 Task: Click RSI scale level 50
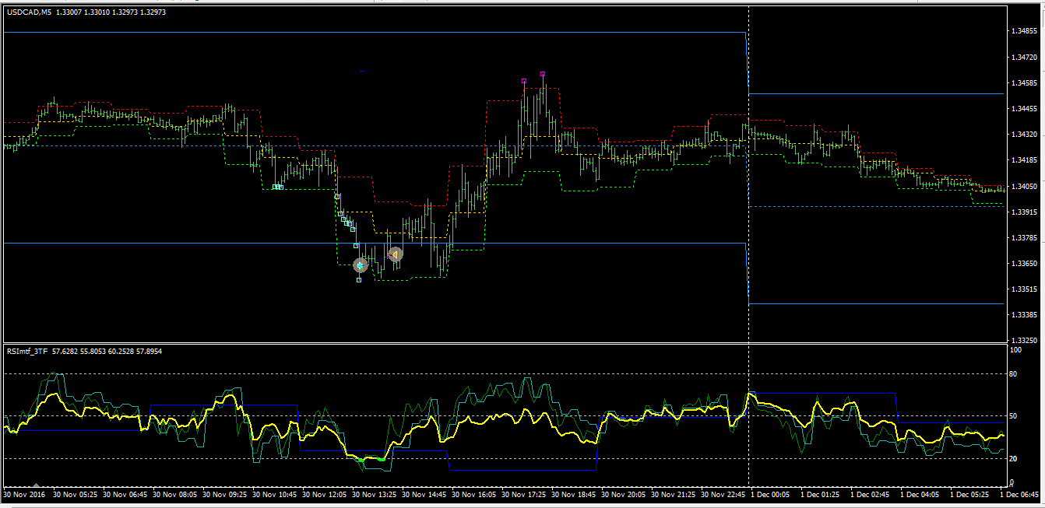click(x=1013, y=416)
